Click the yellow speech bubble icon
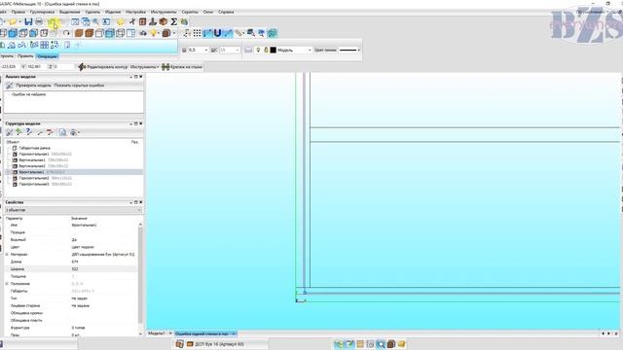This screenshot has width=623, height=350. [x=121, y=21]
